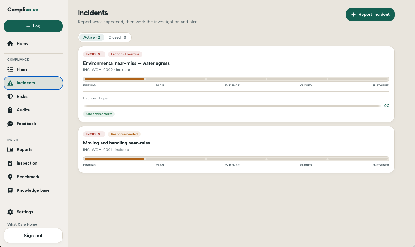Screen dimensions: 415x247
Task: Click the PLAN stage label on INC-WCH-0002
Action: tap(160, 86)
